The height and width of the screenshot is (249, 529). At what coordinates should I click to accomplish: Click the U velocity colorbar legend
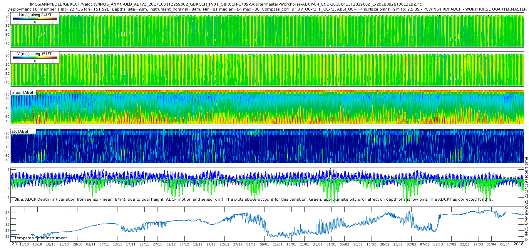[x=35, y=18]
